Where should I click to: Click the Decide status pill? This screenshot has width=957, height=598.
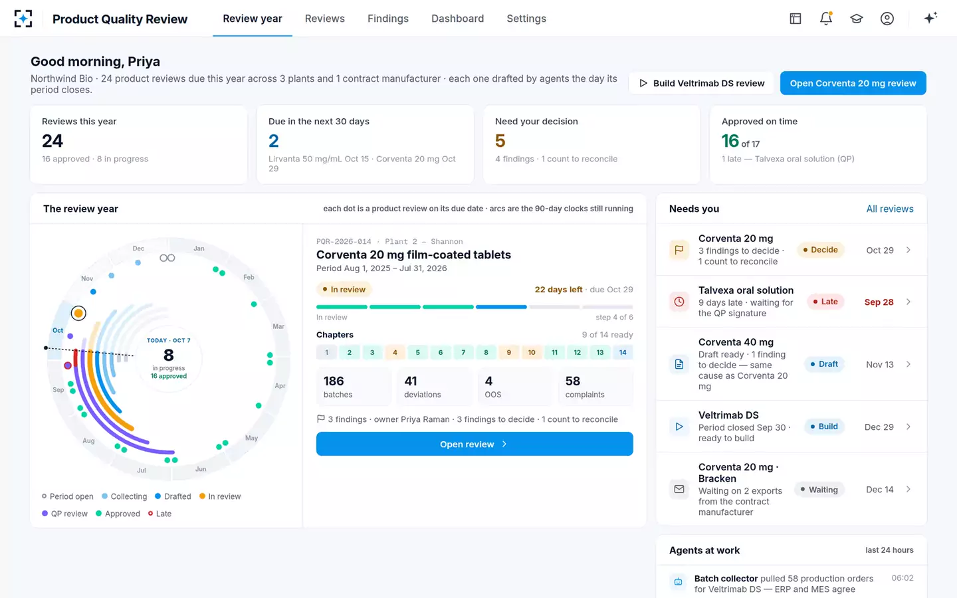pyautogui.click(x=820, y=250)
